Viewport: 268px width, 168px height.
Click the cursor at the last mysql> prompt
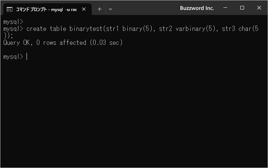(27, 57)
